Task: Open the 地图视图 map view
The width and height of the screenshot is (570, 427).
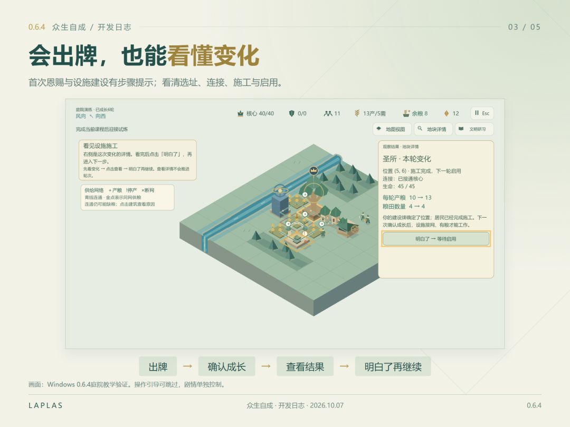Action: pyautogui.click(x=392, y=129)
